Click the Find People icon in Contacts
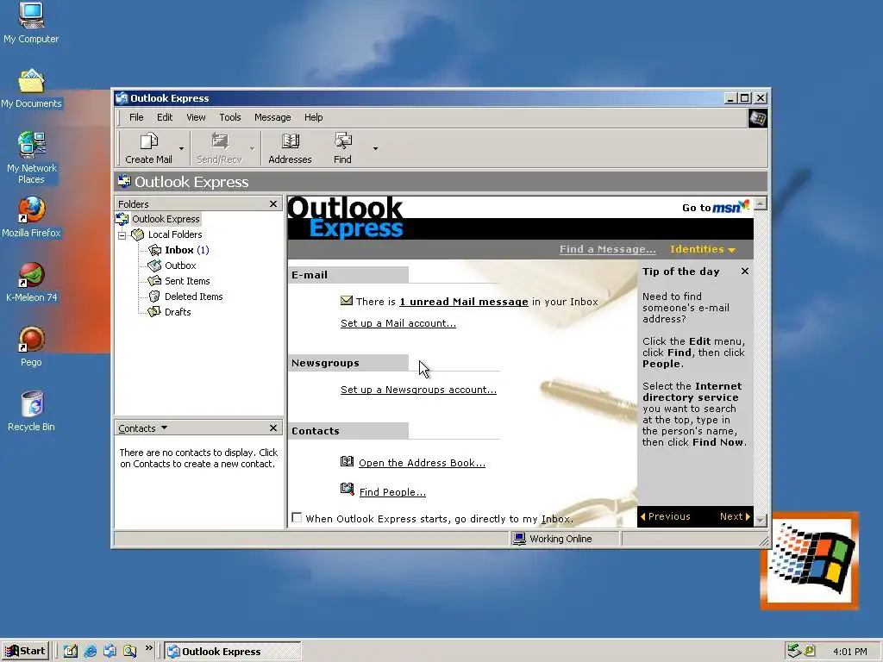 (x=347, y=489)
